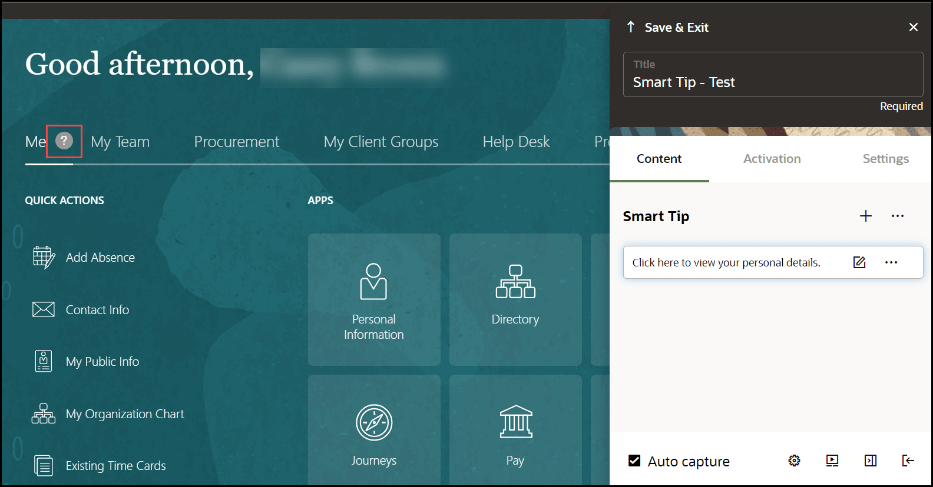Click the playback preview icon in footer
Screen dimensions: 933x487
(832, 461)
